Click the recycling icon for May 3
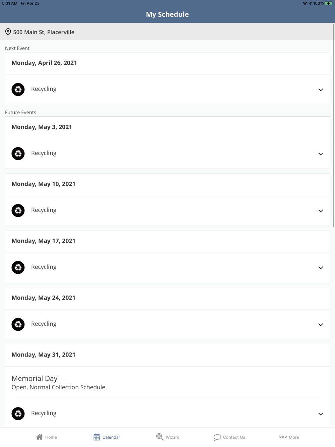The image size is (335, 447). [x=18, y=153]
